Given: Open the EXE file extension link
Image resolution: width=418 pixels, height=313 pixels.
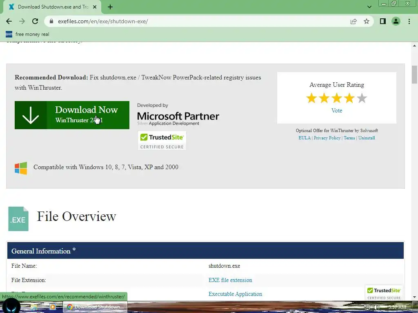Looking at the screenshot, I should [x=230, y=280].
